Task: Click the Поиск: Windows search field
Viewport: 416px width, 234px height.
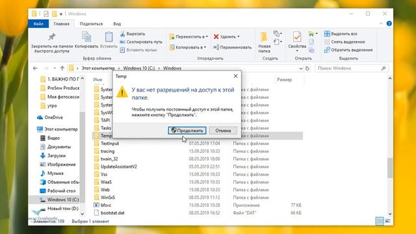Action: tap(352, 68)
